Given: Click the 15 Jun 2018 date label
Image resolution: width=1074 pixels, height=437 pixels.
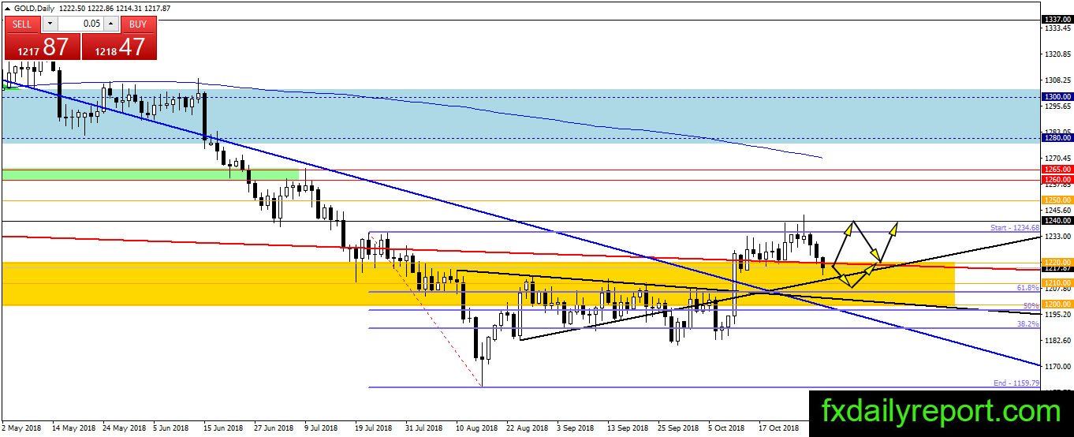Looking at the screenshot, I should pos(223,428).
